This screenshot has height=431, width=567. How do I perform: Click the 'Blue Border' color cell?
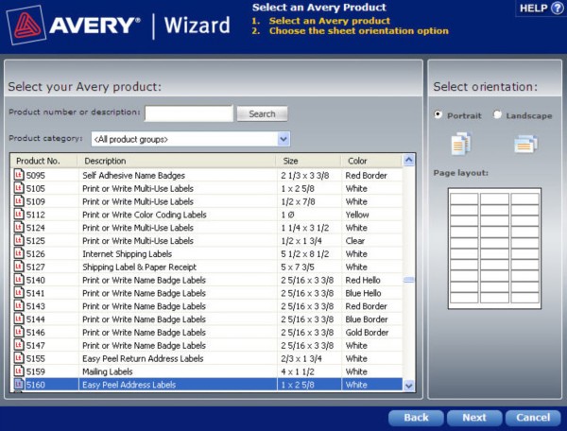[367, 319]
